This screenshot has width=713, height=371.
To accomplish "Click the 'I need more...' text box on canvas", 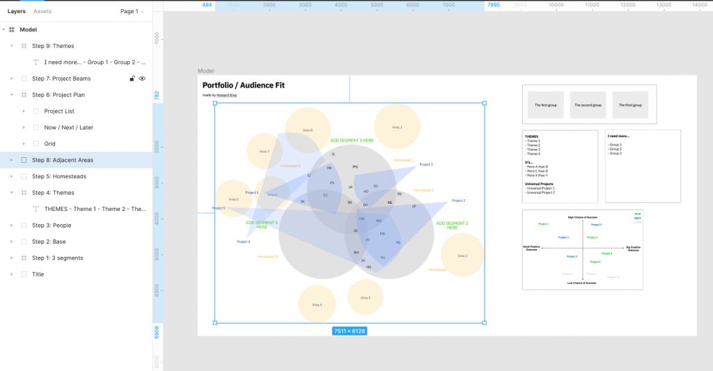I will point(643,166).
